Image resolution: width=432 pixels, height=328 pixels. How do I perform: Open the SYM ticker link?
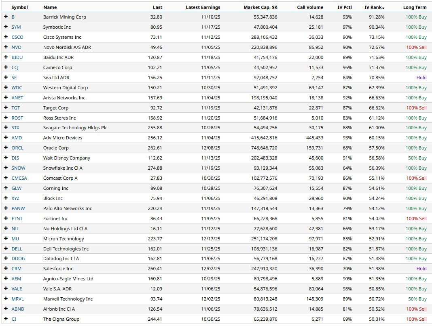(16, 27)
